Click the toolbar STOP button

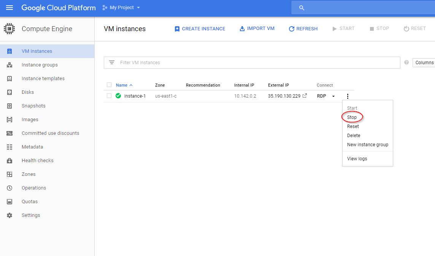pyautogui.click(x=379, y=28)
